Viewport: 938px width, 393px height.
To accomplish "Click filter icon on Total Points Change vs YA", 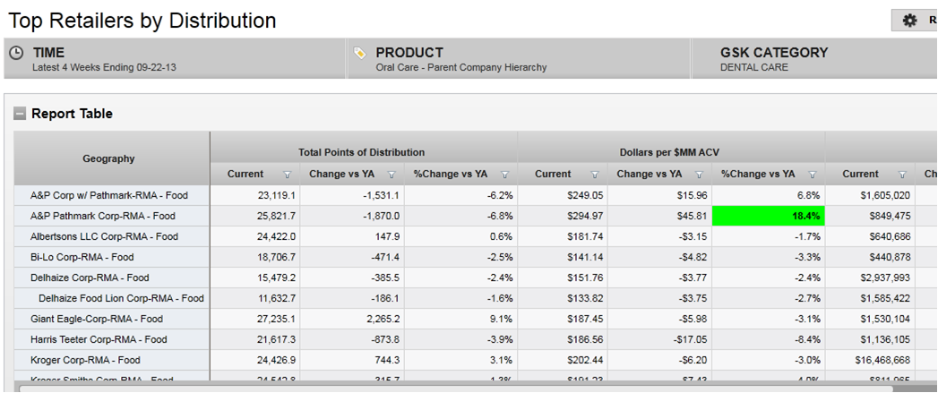I will [391, 175].
